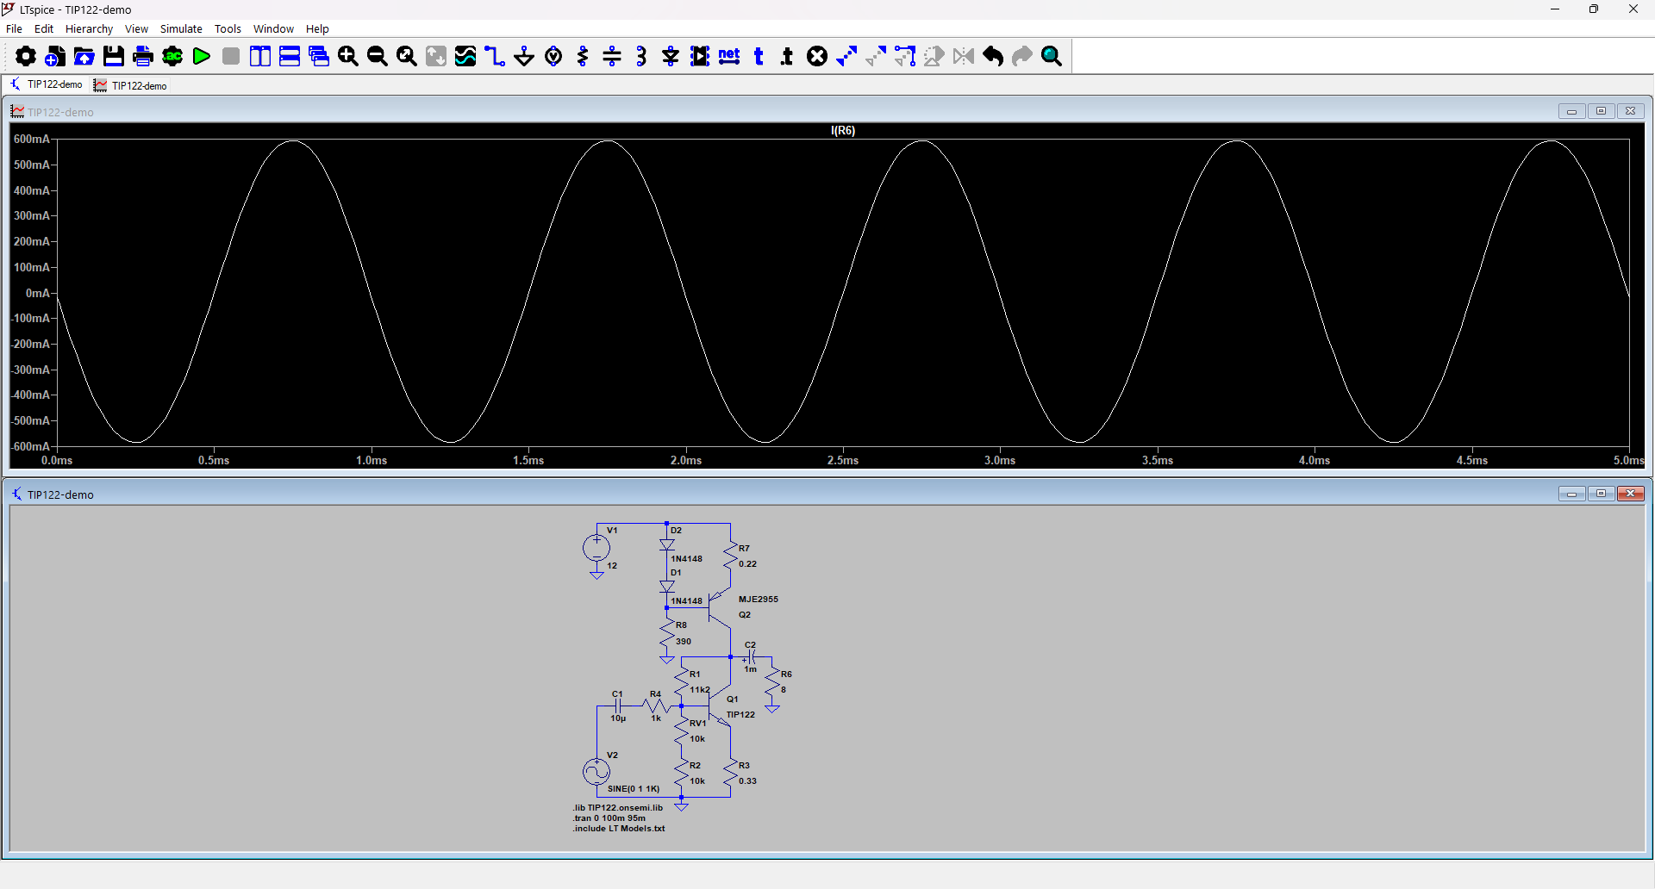Select the Diode component tool

coord(671,57)
